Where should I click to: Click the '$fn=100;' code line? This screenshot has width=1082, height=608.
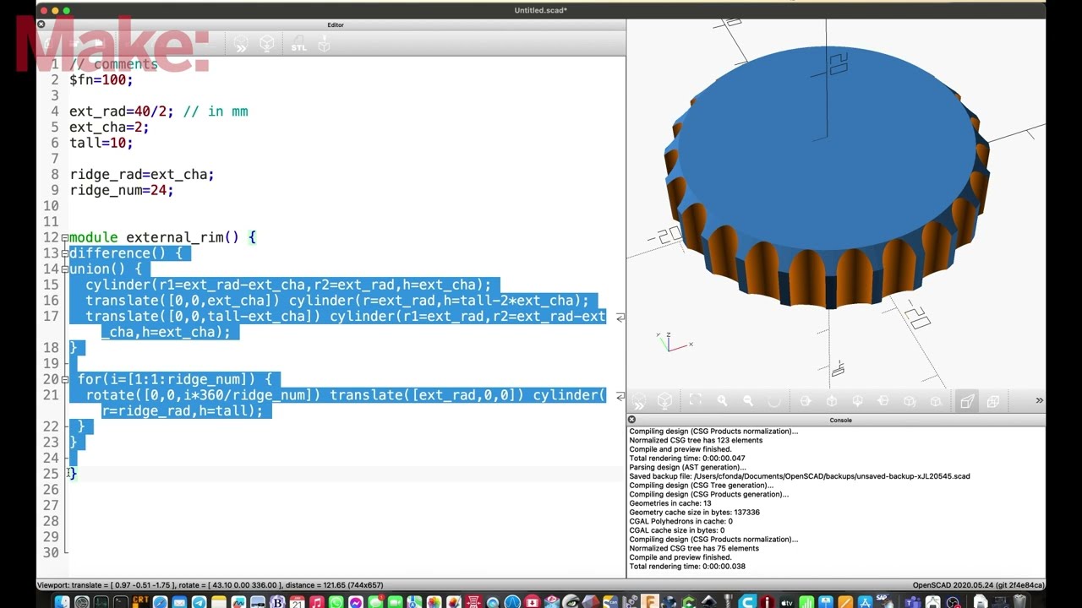[101, 79]
